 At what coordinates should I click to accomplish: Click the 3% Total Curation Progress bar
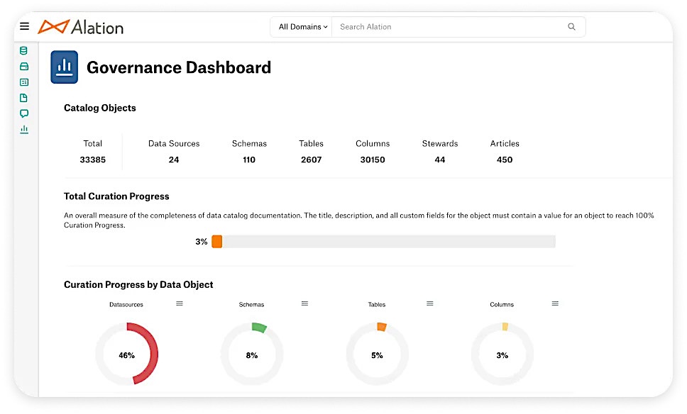[x=383, y=241]
